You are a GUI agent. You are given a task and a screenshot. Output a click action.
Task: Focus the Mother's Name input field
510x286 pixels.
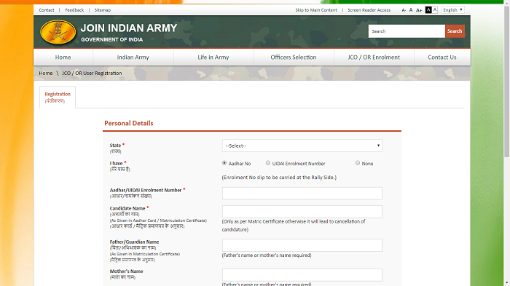pyautogui.click(x=302, y=275)
